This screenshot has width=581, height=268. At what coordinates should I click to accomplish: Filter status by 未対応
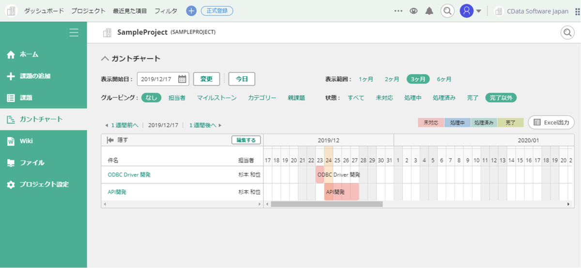click(x=384, y=98)
